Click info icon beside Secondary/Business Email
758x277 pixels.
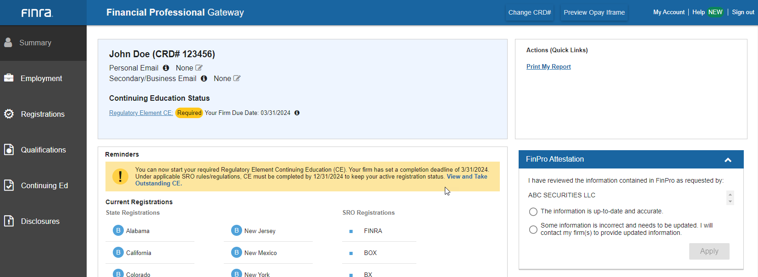click(204, 78)
